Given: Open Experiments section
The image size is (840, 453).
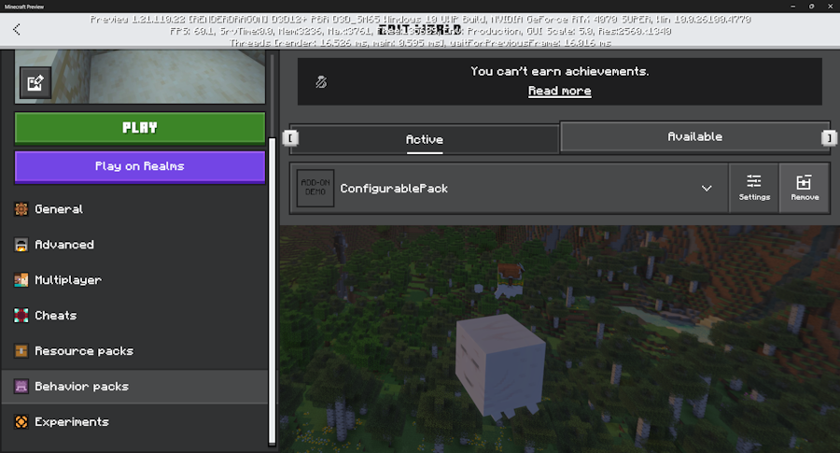Looking at the screenshot, I should tap(135, 422).
